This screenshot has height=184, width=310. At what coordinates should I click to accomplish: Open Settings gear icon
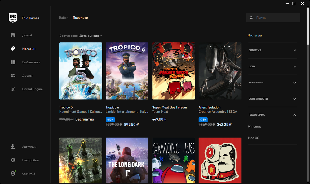pyautogui.click(x=13, y=160)
